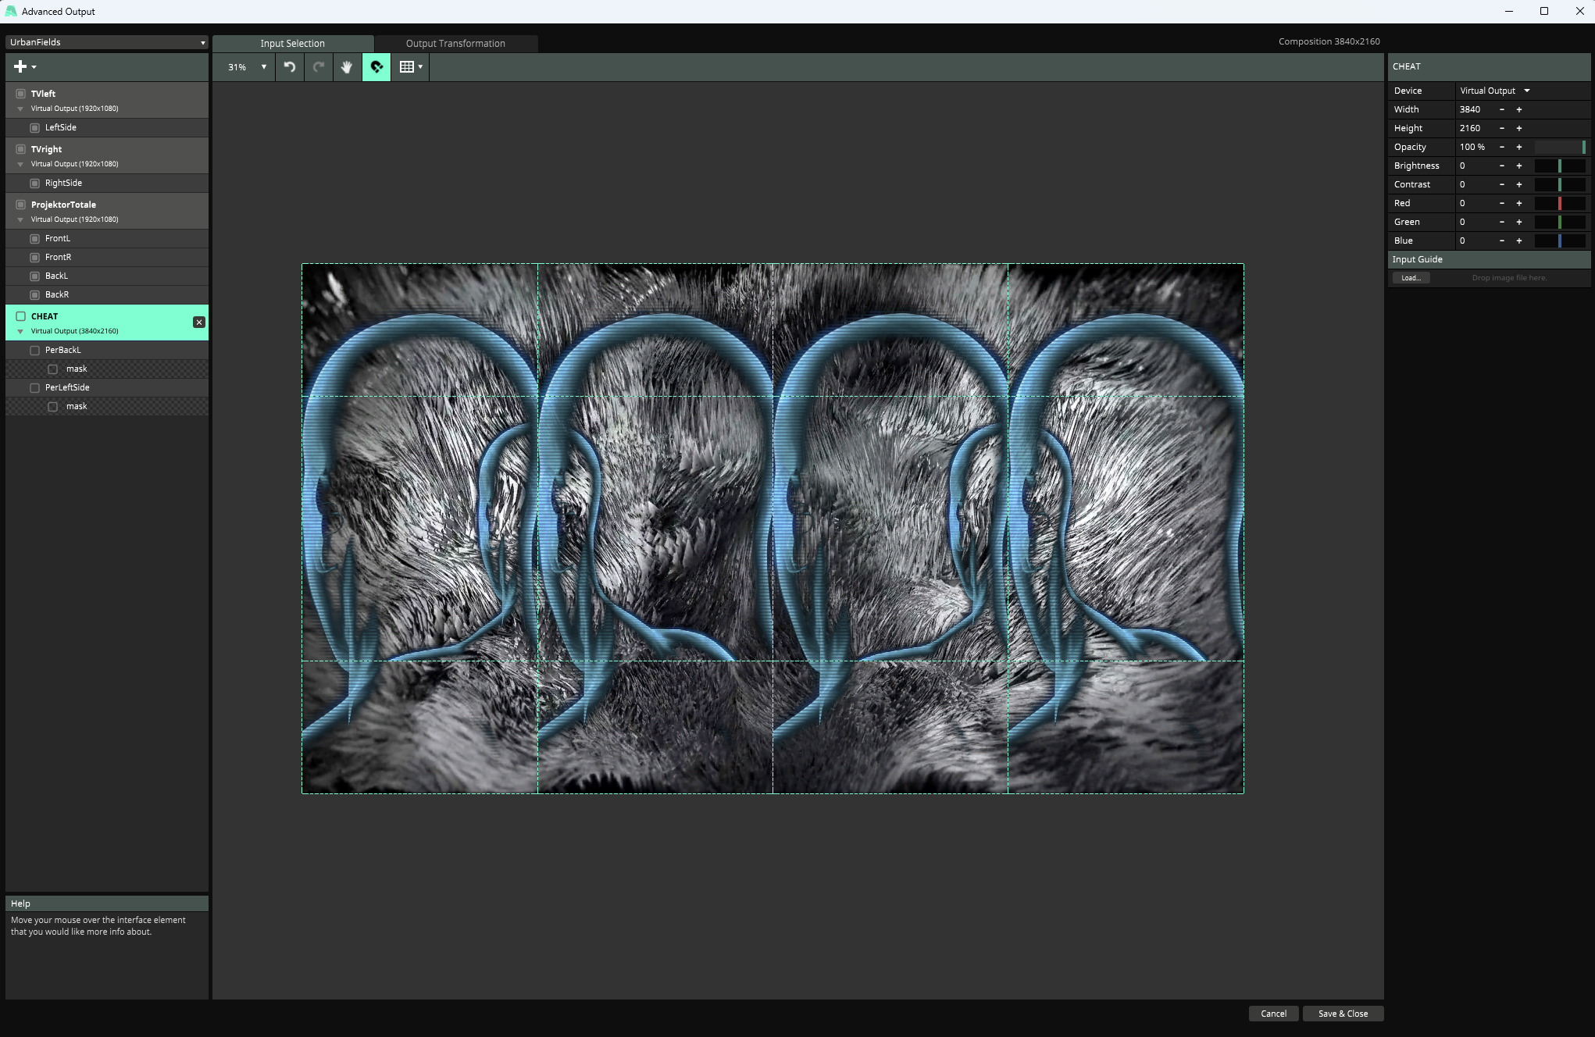The width and height of the screenshot is (1595, 1037).
Task: Open the 31% zoom level dropdown
Action: click(x=247, y=67)
